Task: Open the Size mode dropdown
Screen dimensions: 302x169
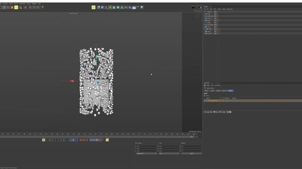Action: (x=169, y=154)
